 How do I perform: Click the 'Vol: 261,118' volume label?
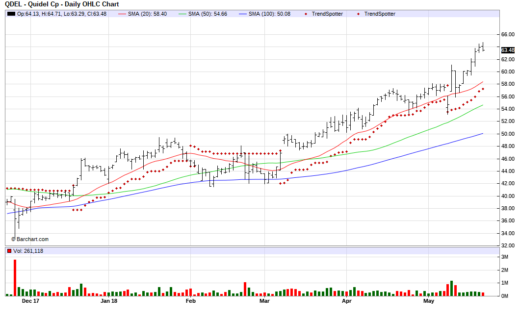click(28, 251)
